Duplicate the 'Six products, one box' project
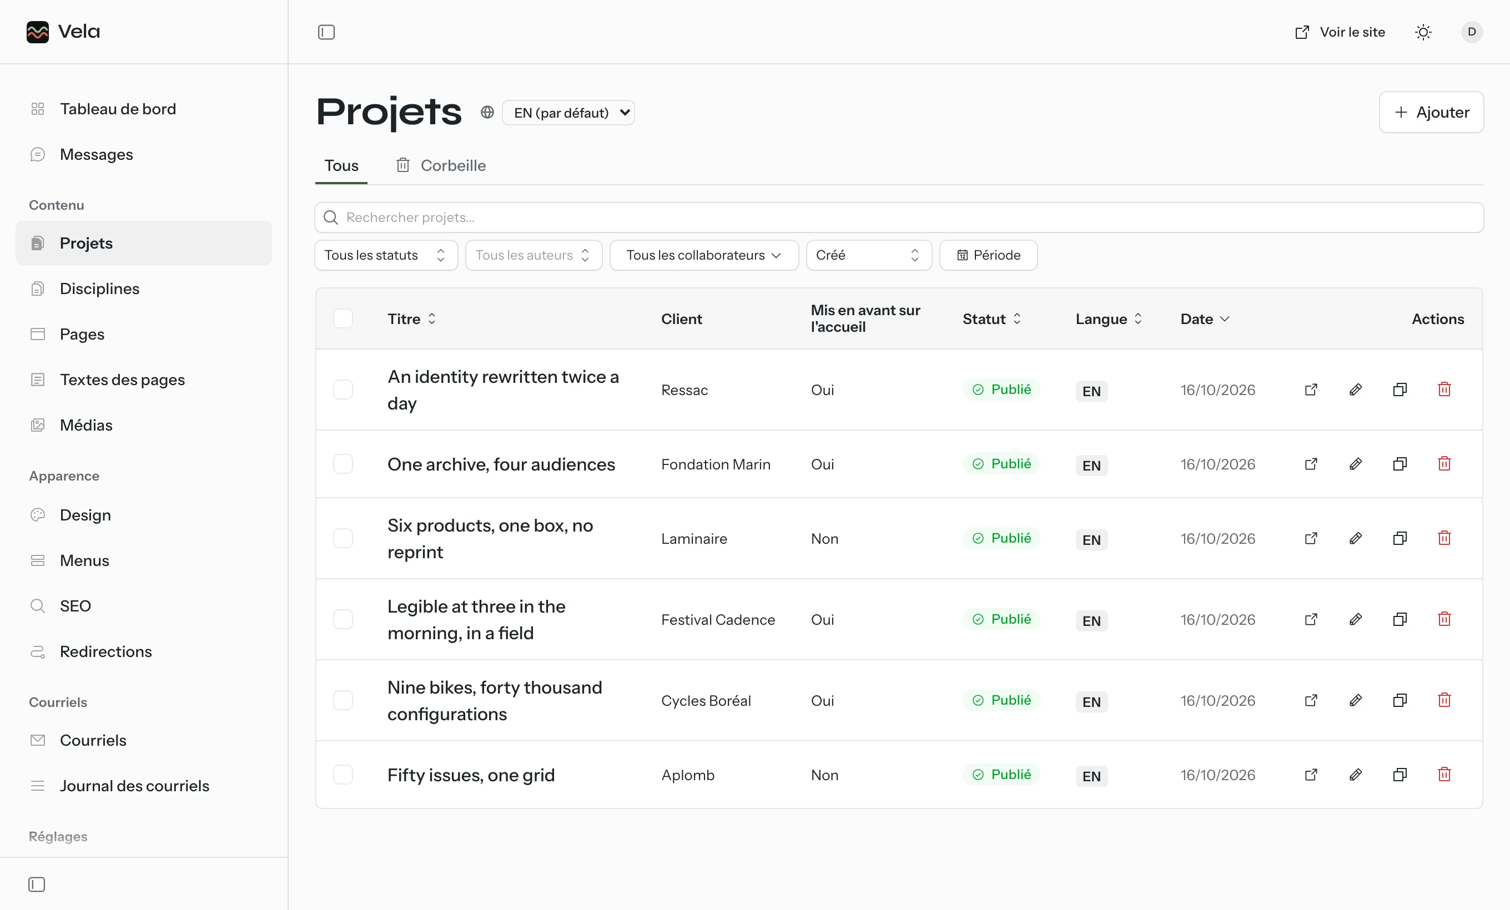Image resolution: width=1510 pixels, height=910 pixels. click(x=1400, y=539)
